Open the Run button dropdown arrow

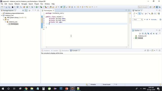[x=39, y=7]
